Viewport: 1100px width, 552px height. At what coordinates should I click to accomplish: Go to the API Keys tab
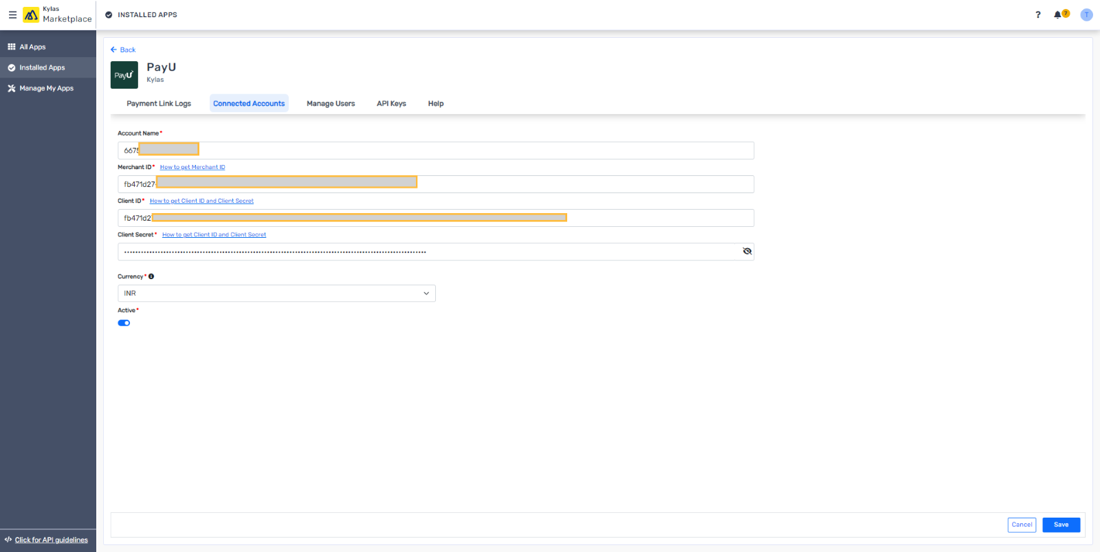[391, 104]
